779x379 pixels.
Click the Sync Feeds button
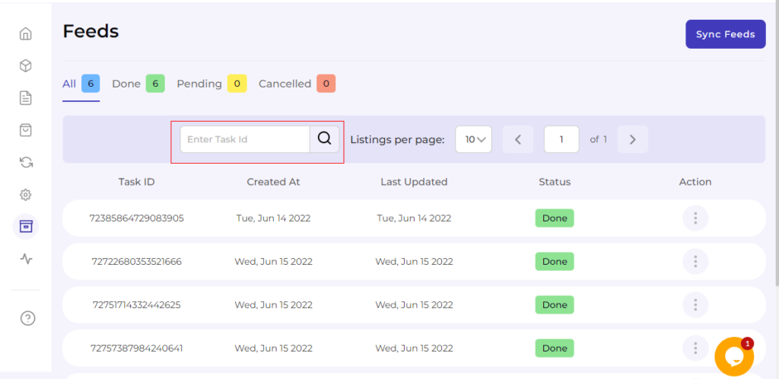tap(725, 34)
